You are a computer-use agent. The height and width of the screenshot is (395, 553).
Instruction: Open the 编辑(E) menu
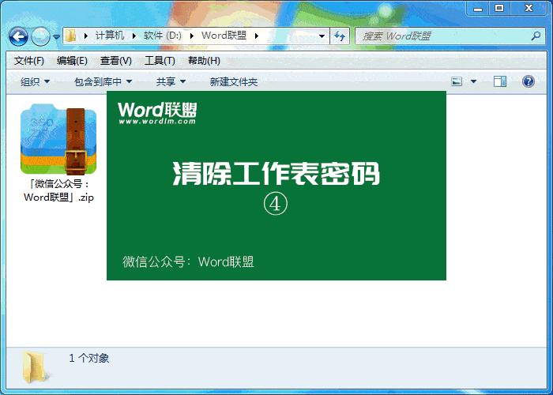tap(72, 61)
